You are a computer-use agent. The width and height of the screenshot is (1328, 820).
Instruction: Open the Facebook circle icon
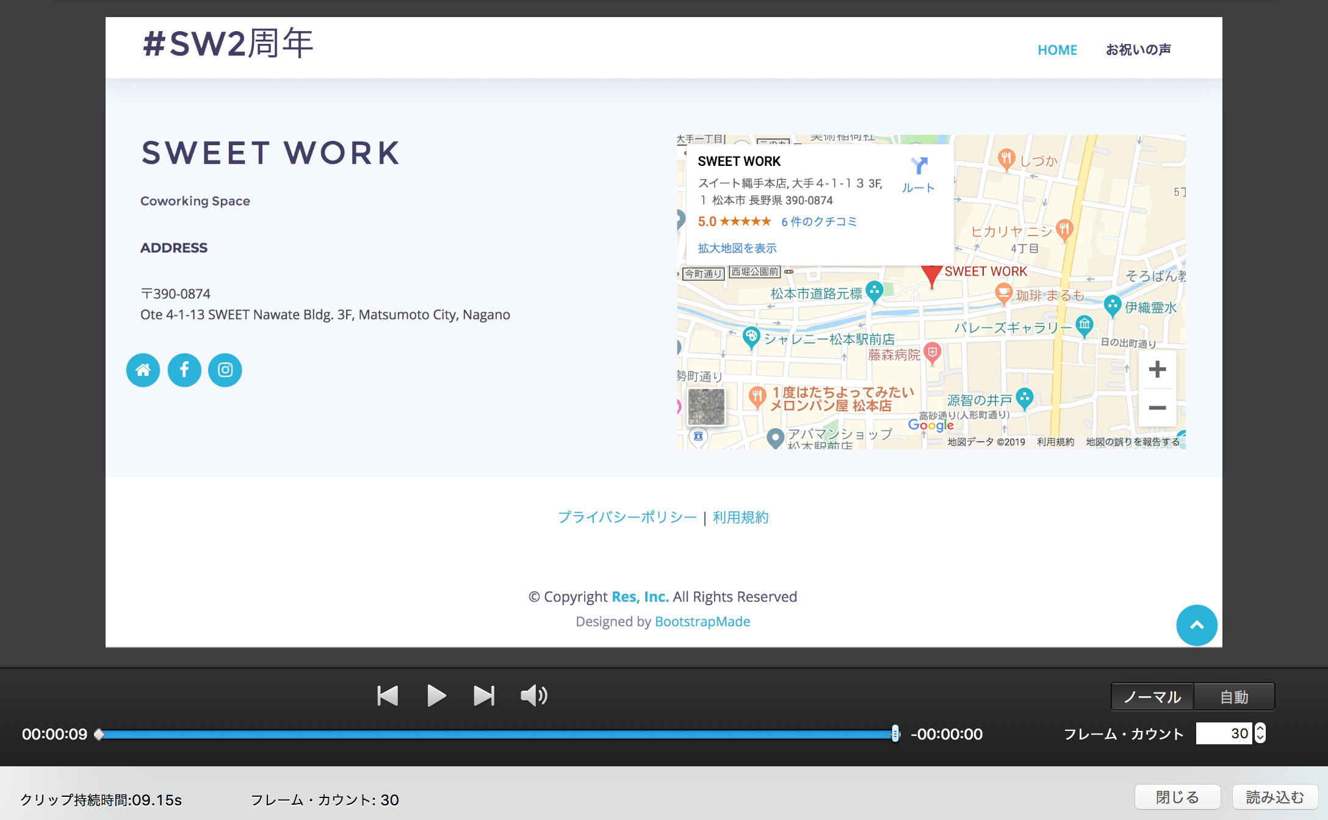[184, 370]
